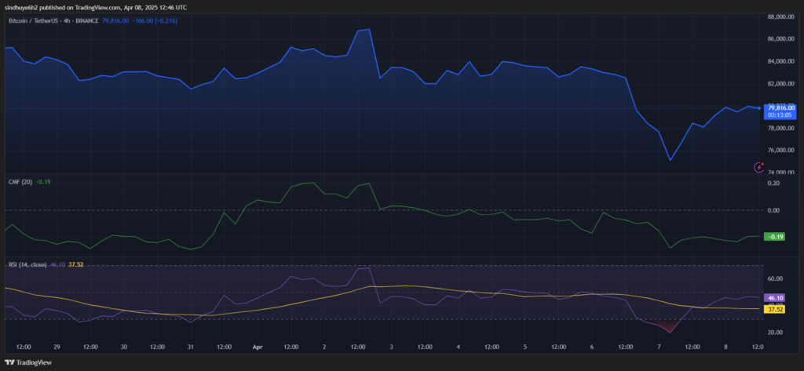Click the Apr label on time axis
This screenshot has width=804, height=371.
point(258,346)
